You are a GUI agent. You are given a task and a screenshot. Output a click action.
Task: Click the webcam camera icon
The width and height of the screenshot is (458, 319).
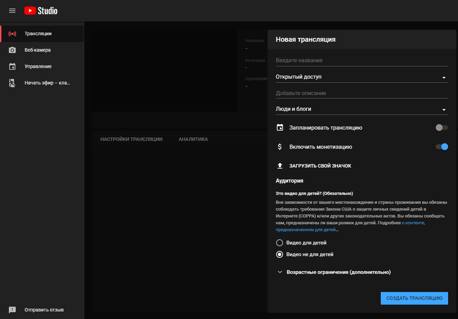pos(12,50)
